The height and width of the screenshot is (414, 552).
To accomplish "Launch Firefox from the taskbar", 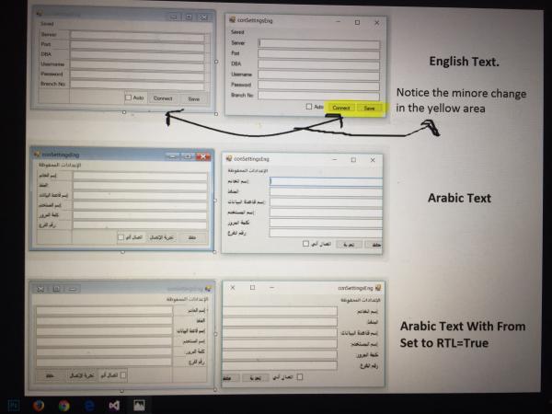I will click(39, 406).
